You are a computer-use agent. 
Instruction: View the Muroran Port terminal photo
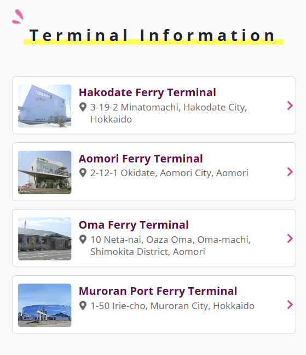(x=45, y=305)
